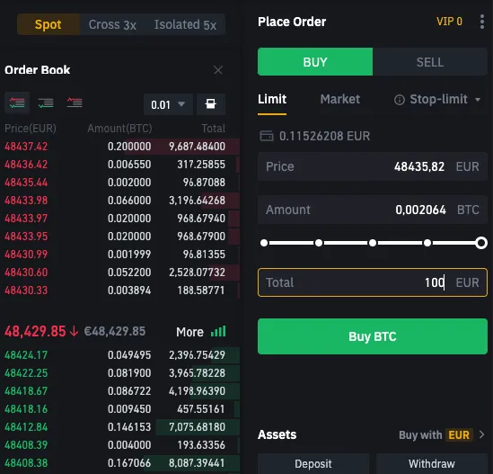Open the 0.01 price grouping dropdown

click(x=168, y=104)
